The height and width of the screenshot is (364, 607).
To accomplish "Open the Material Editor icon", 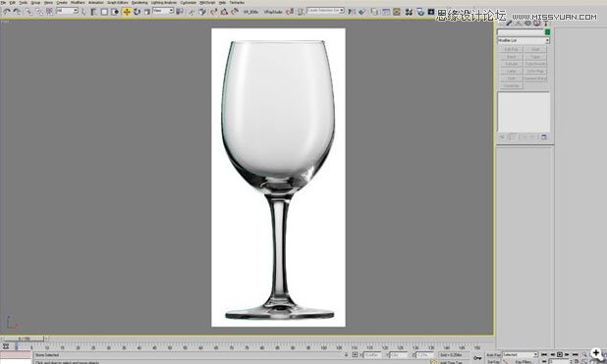I will [x=409, y=12].
